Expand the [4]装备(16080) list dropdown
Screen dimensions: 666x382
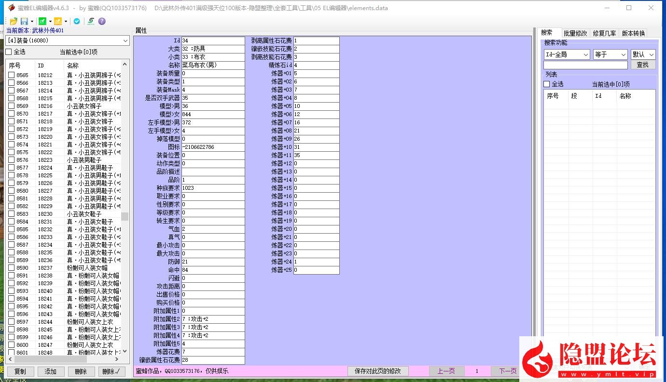[125, 41]
